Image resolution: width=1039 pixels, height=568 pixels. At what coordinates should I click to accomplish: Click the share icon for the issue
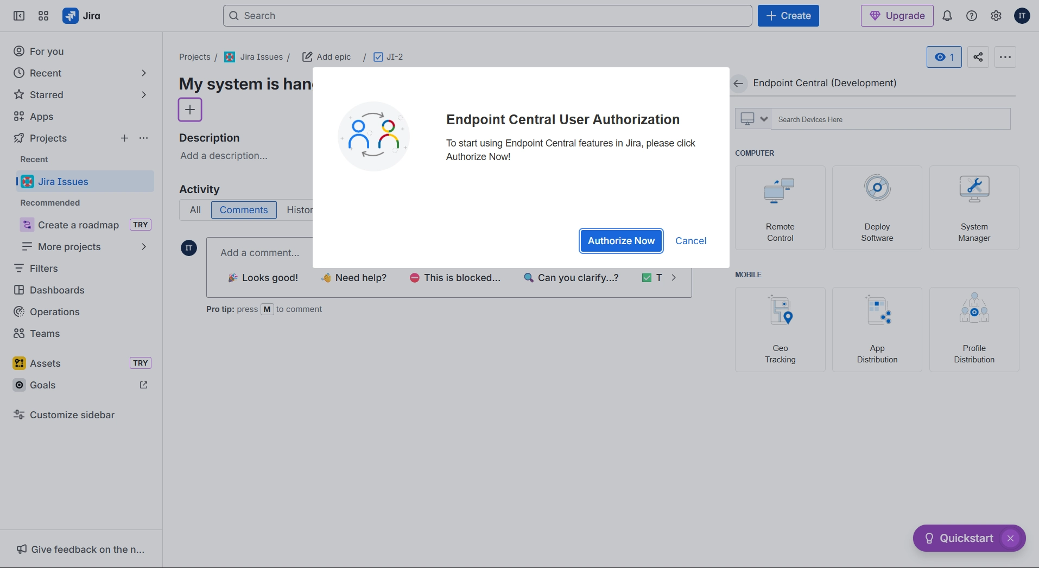tap(978, 57)
